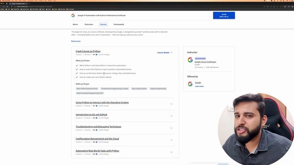
Task: Select the Object Oriented Programming (OOP) skill tag
Action: click(x=90, y=93)
